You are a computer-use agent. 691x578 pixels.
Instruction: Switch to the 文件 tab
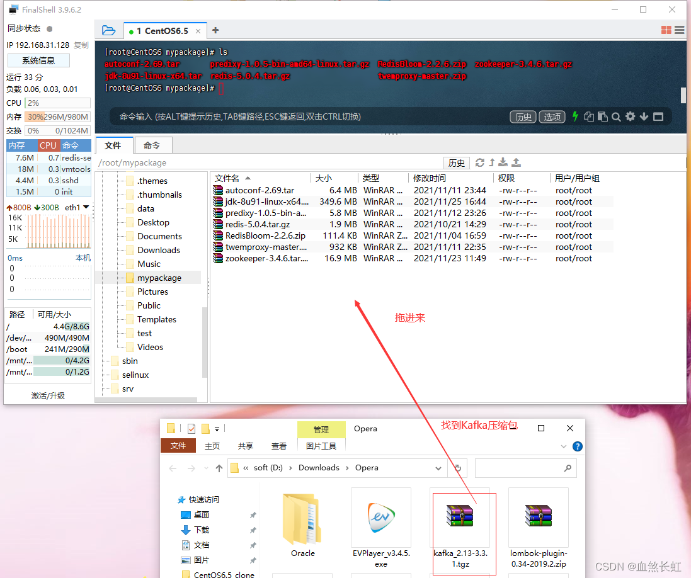[x=113, y=145]
